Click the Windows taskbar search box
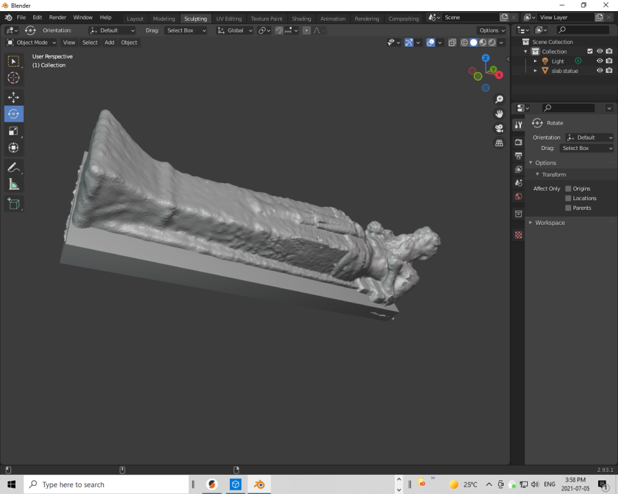 tap(105, 485)
